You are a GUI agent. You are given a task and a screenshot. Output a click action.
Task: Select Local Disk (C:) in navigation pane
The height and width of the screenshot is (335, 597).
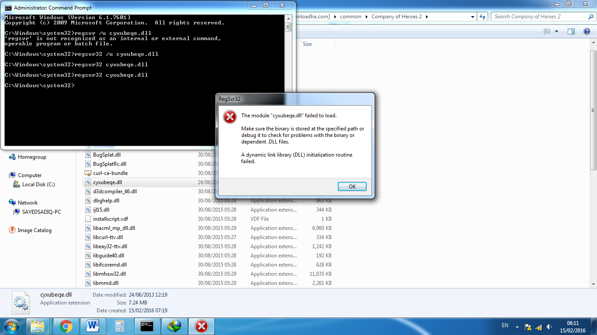(x=38, y=185)
